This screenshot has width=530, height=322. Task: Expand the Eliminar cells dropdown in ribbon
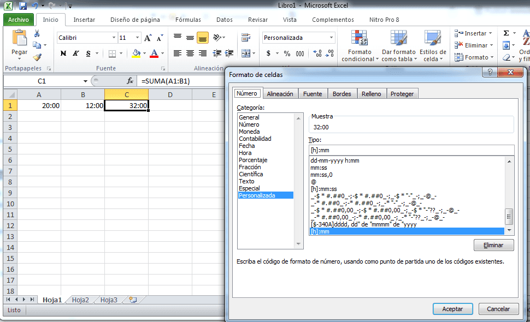click(492, 45)
